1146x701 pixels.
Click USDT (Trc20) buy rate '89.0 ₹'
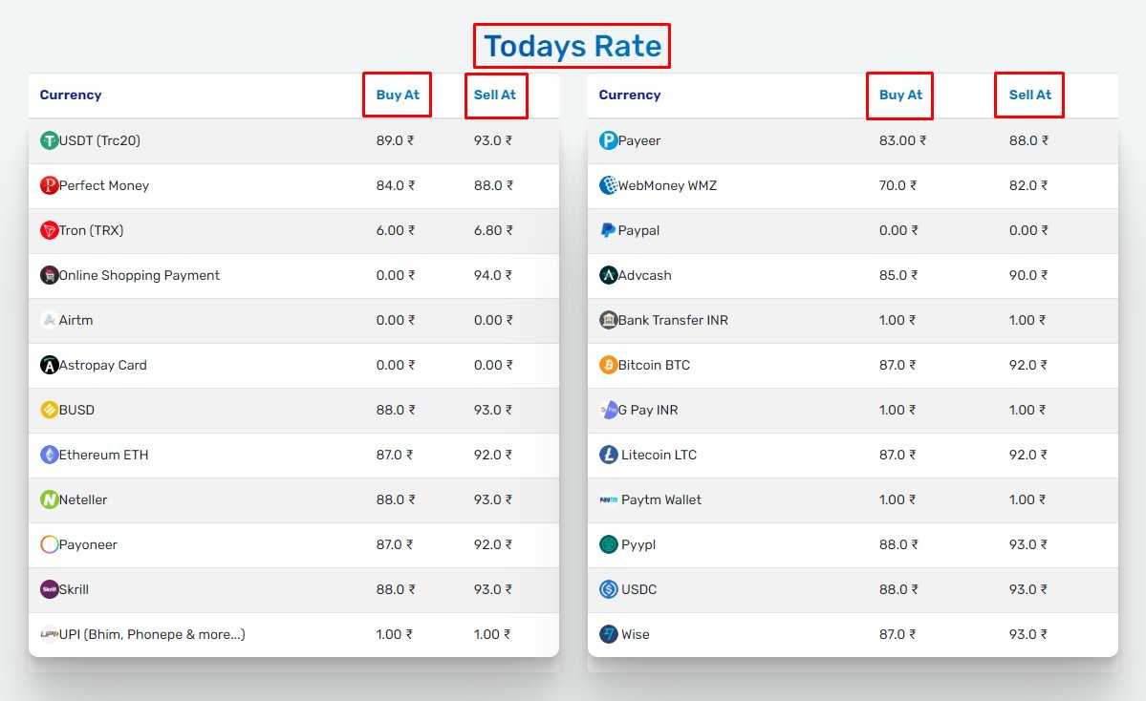click(x=395, y=140)
